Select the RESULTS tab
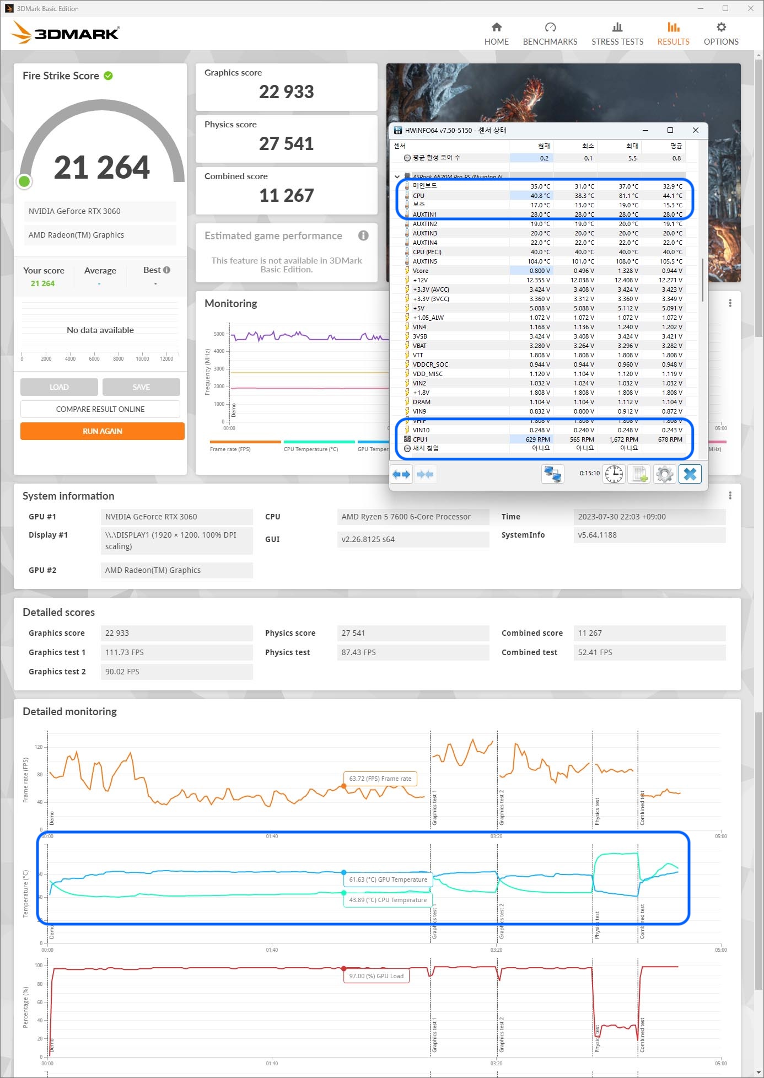This screenshot has height=1078, width=764. [x=673, y=34]
